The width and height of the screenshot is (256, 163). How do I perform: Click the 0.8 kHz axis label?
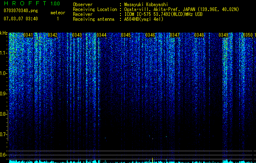coord(3,114)
